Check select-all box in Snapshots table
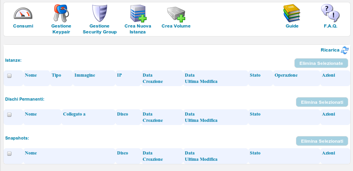The image size is (353, 171). pyautogui.click(x=9, y=153)
